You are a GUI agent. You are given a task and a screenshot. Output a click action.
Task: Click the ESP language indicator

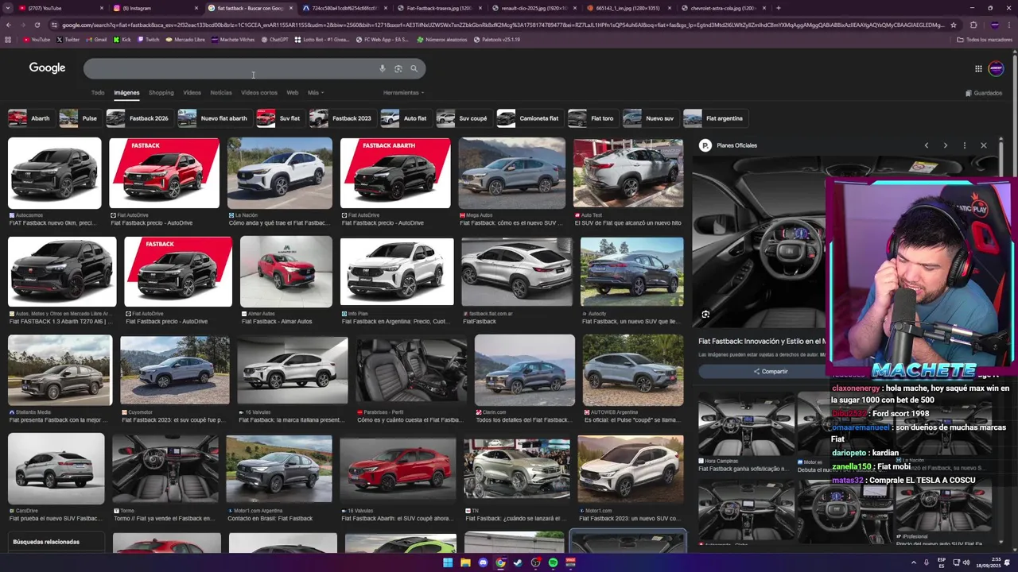pos(942,562)
